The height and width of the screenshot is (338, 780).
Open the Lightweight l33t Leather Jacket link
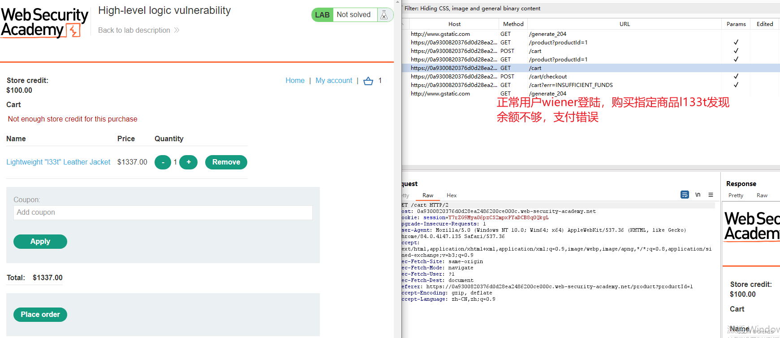pyautogui.click(x=58, y=162)
